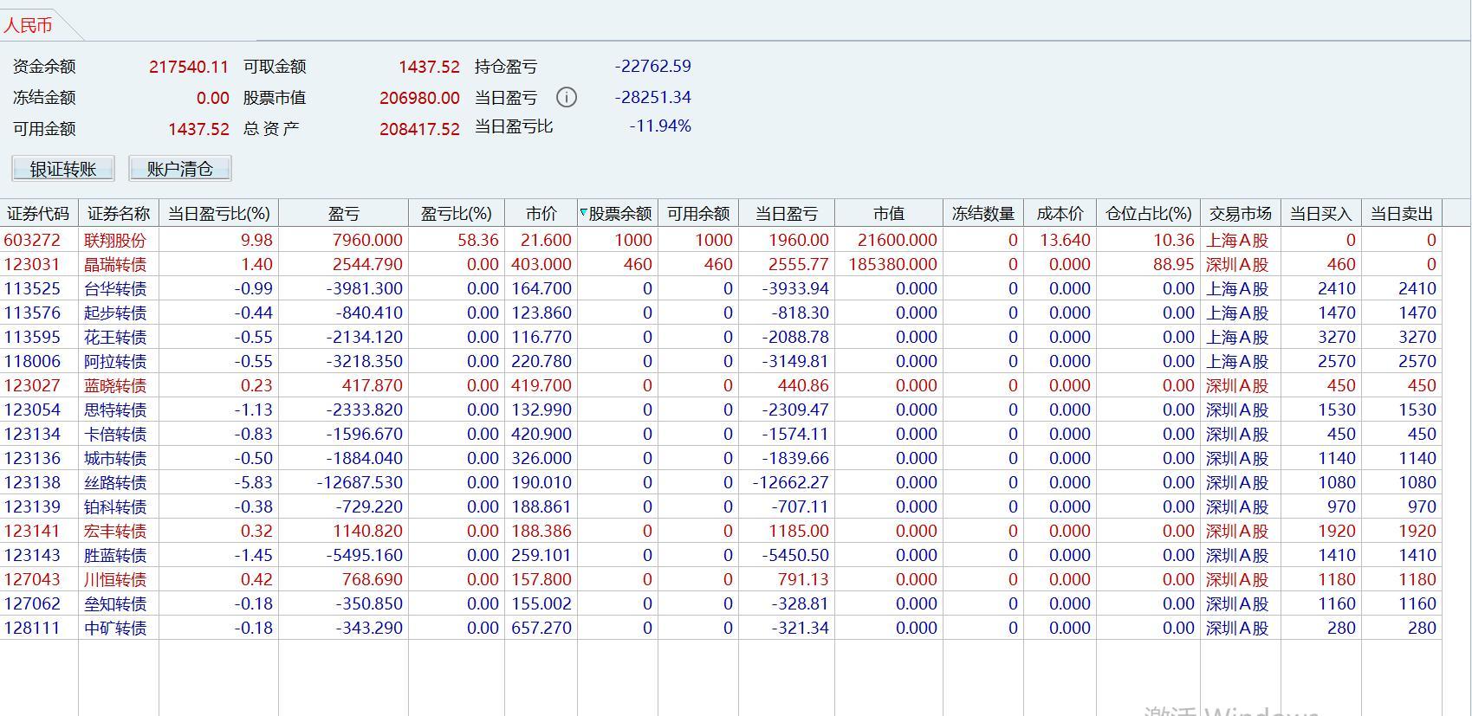Viewport: 1472px width, 716px height.
Task: Click security code 603272
Action: [x=32, y=240]
